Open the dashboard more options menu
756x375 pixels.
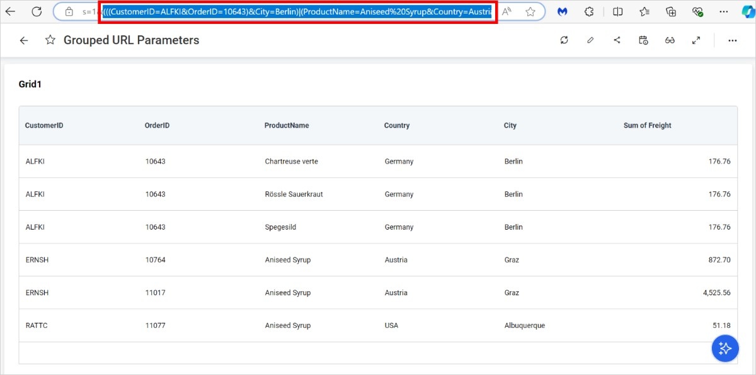coord(732,40)
